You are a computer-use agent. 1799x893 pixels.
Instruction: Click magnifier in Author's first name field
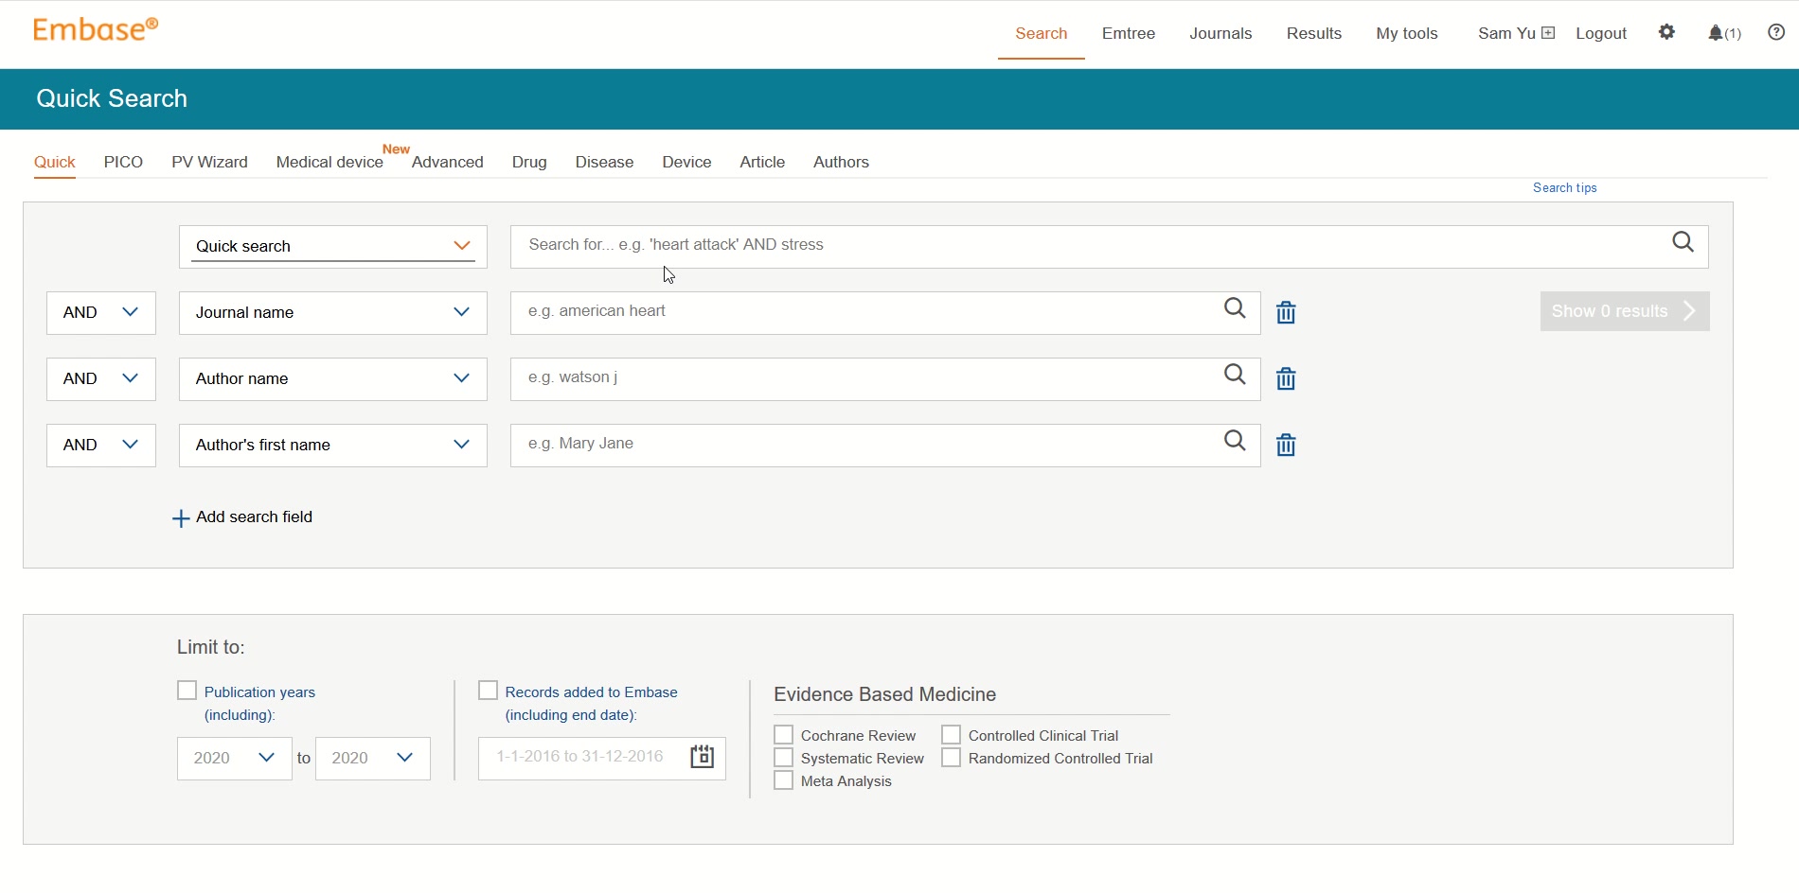pyautogui.click(x=1235, y=441)
